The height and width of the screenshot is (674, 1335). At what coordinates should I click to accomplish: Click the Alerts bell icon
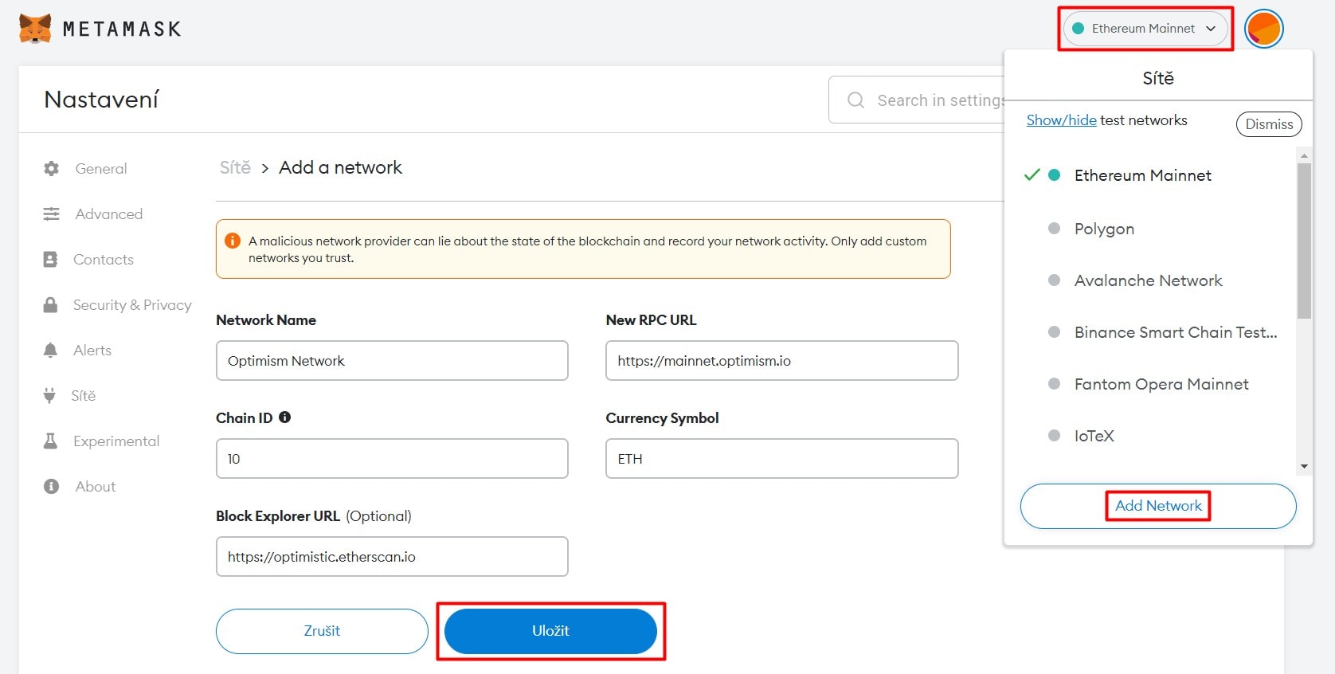50,351
